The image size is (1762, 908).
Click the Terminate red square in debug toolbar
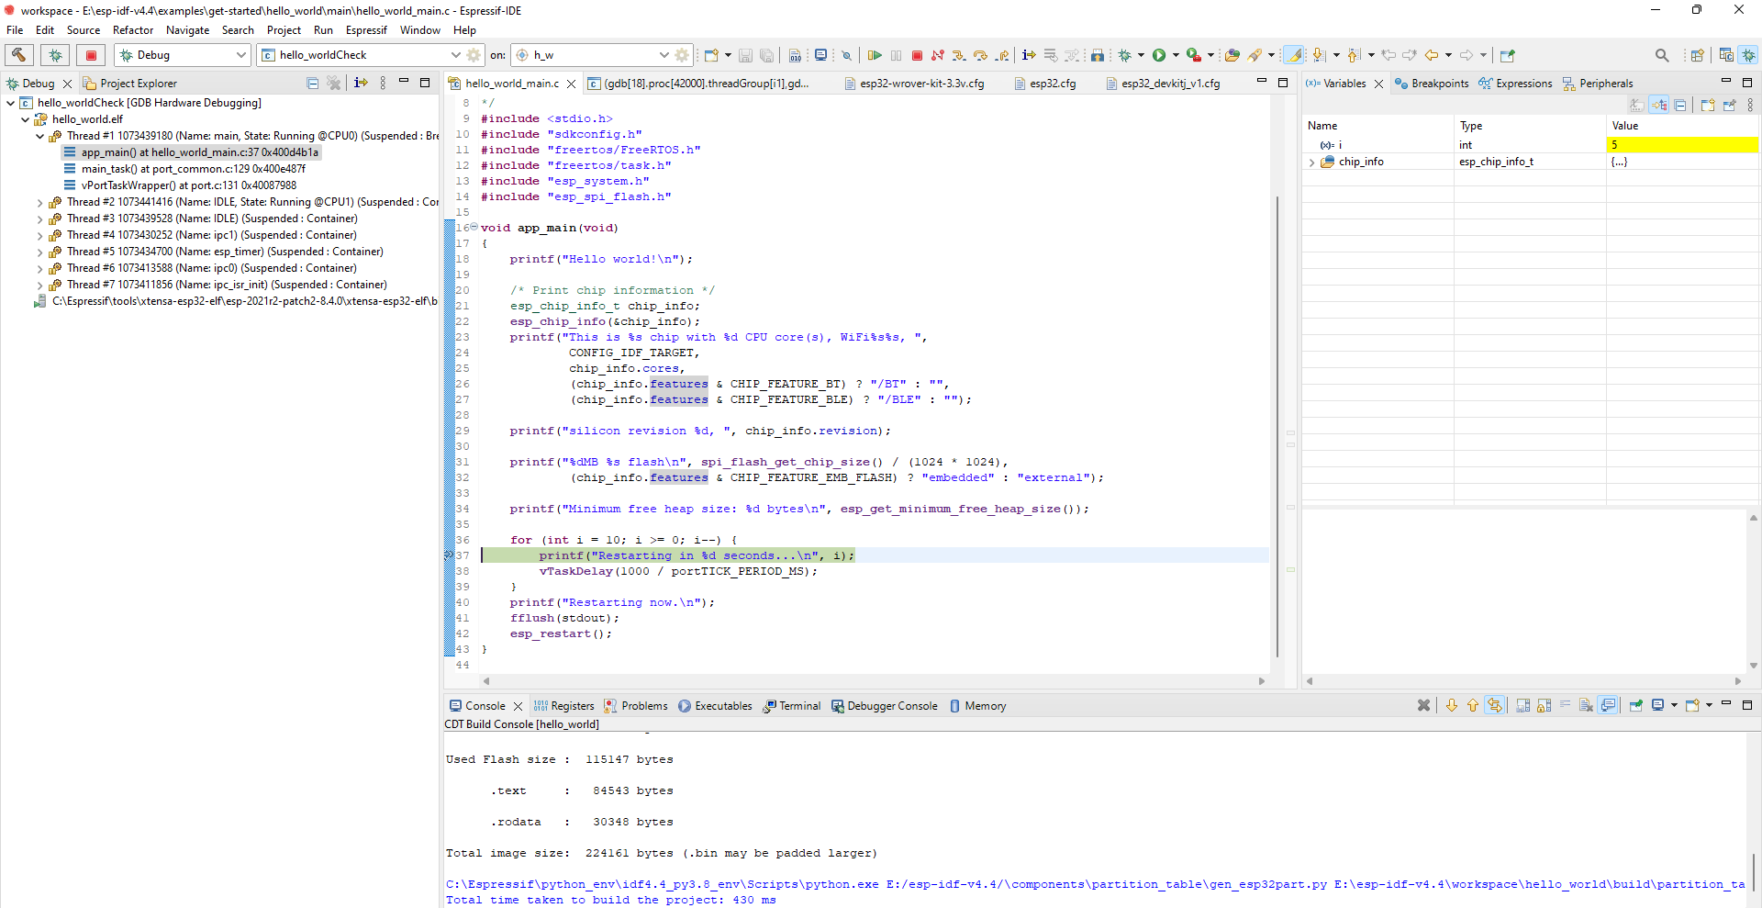point(917,55)
